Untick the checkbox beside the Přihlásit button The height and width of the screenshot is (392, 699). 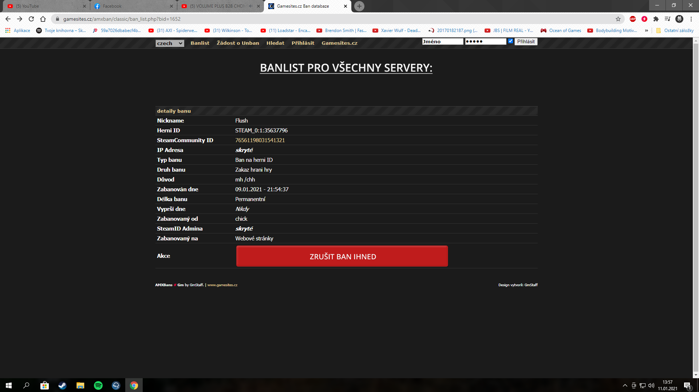(510, 41)
